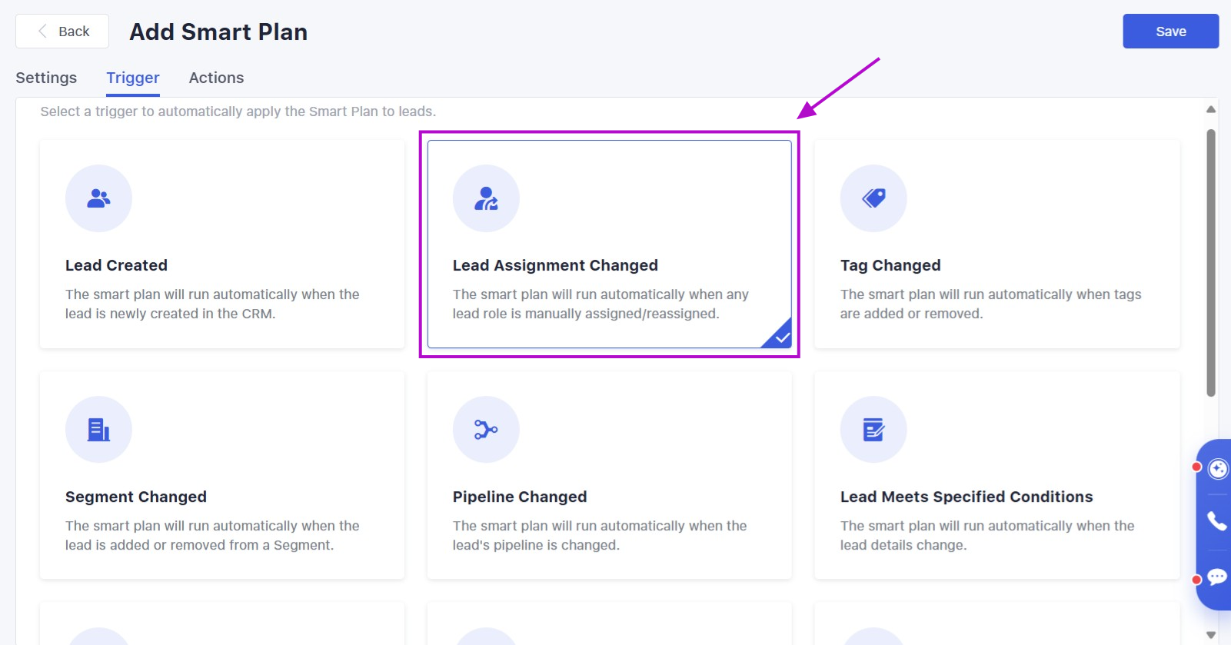Viewport: 1231px width, 645px height.
Task: Click the Lead Meets Specified Conditions icon
Action: tap(873, 430)
